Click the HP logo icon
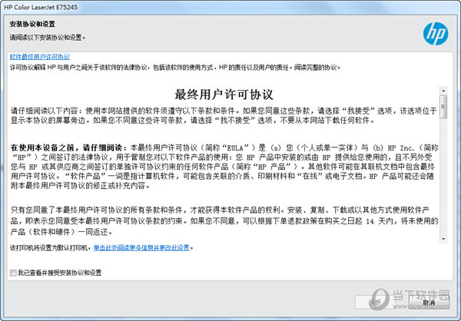The image size is (461, 321). click(x=436, y=34)
